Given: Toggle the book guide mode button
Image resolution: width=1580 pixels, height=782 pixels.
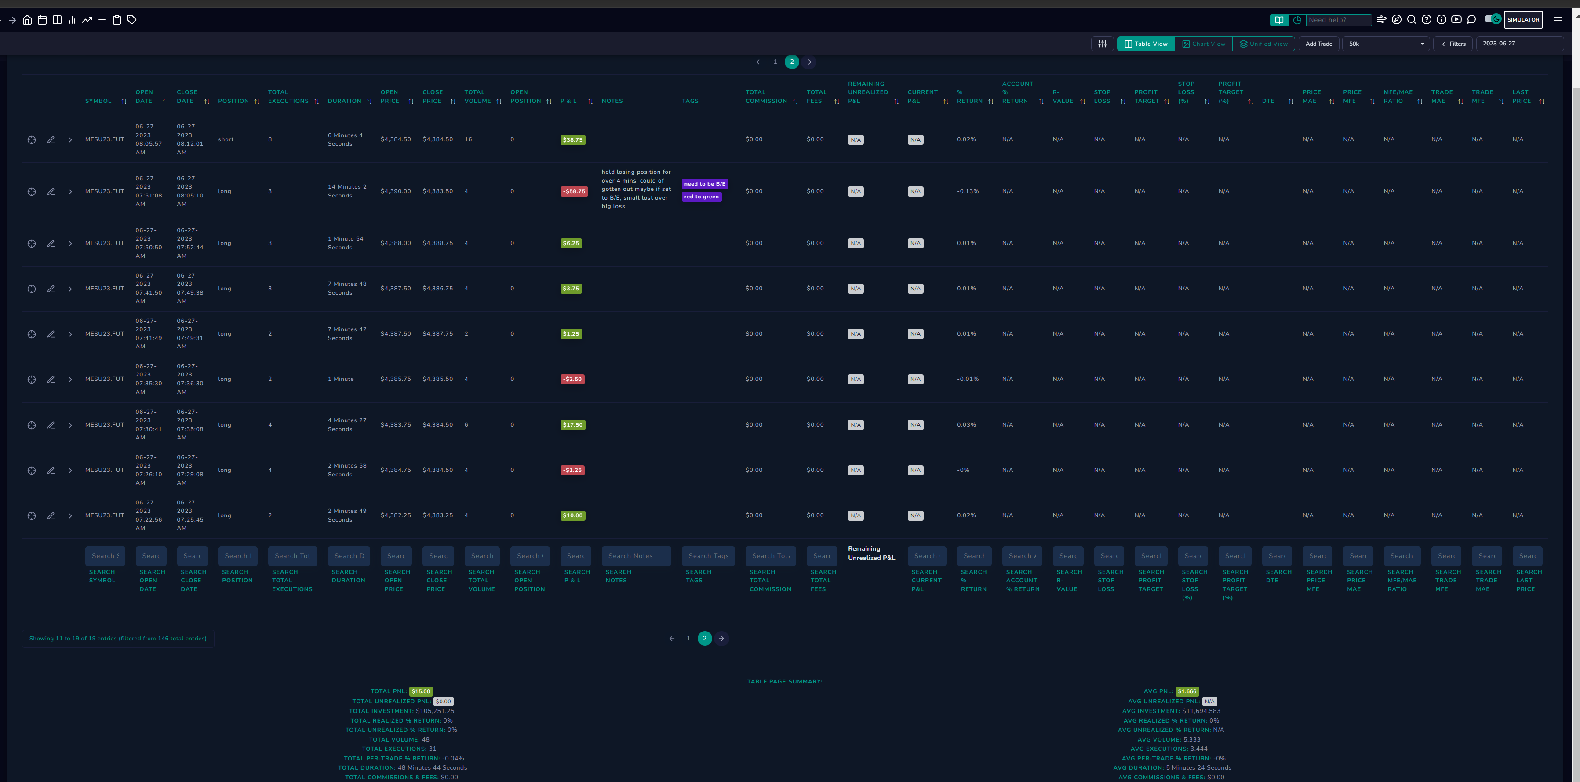Looking at the screenshot, I should coord(1279,20).
